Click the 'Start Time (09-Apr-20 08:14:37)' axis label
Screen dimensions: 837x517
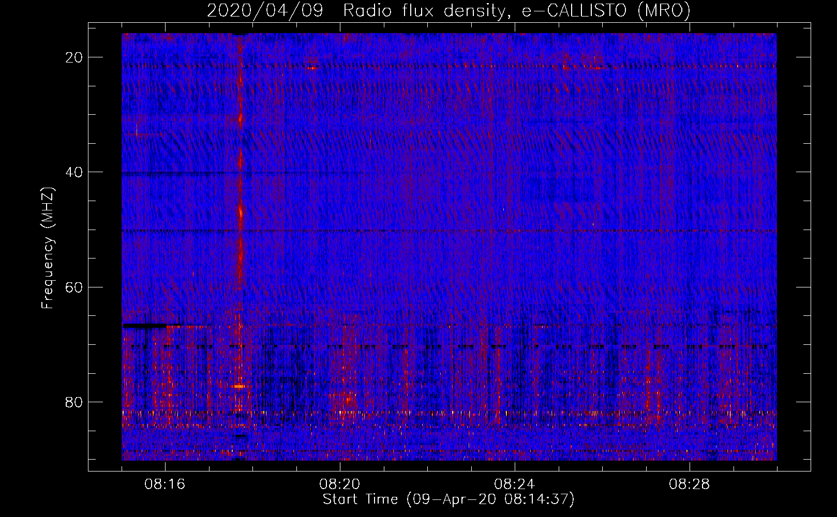(449, 499)
